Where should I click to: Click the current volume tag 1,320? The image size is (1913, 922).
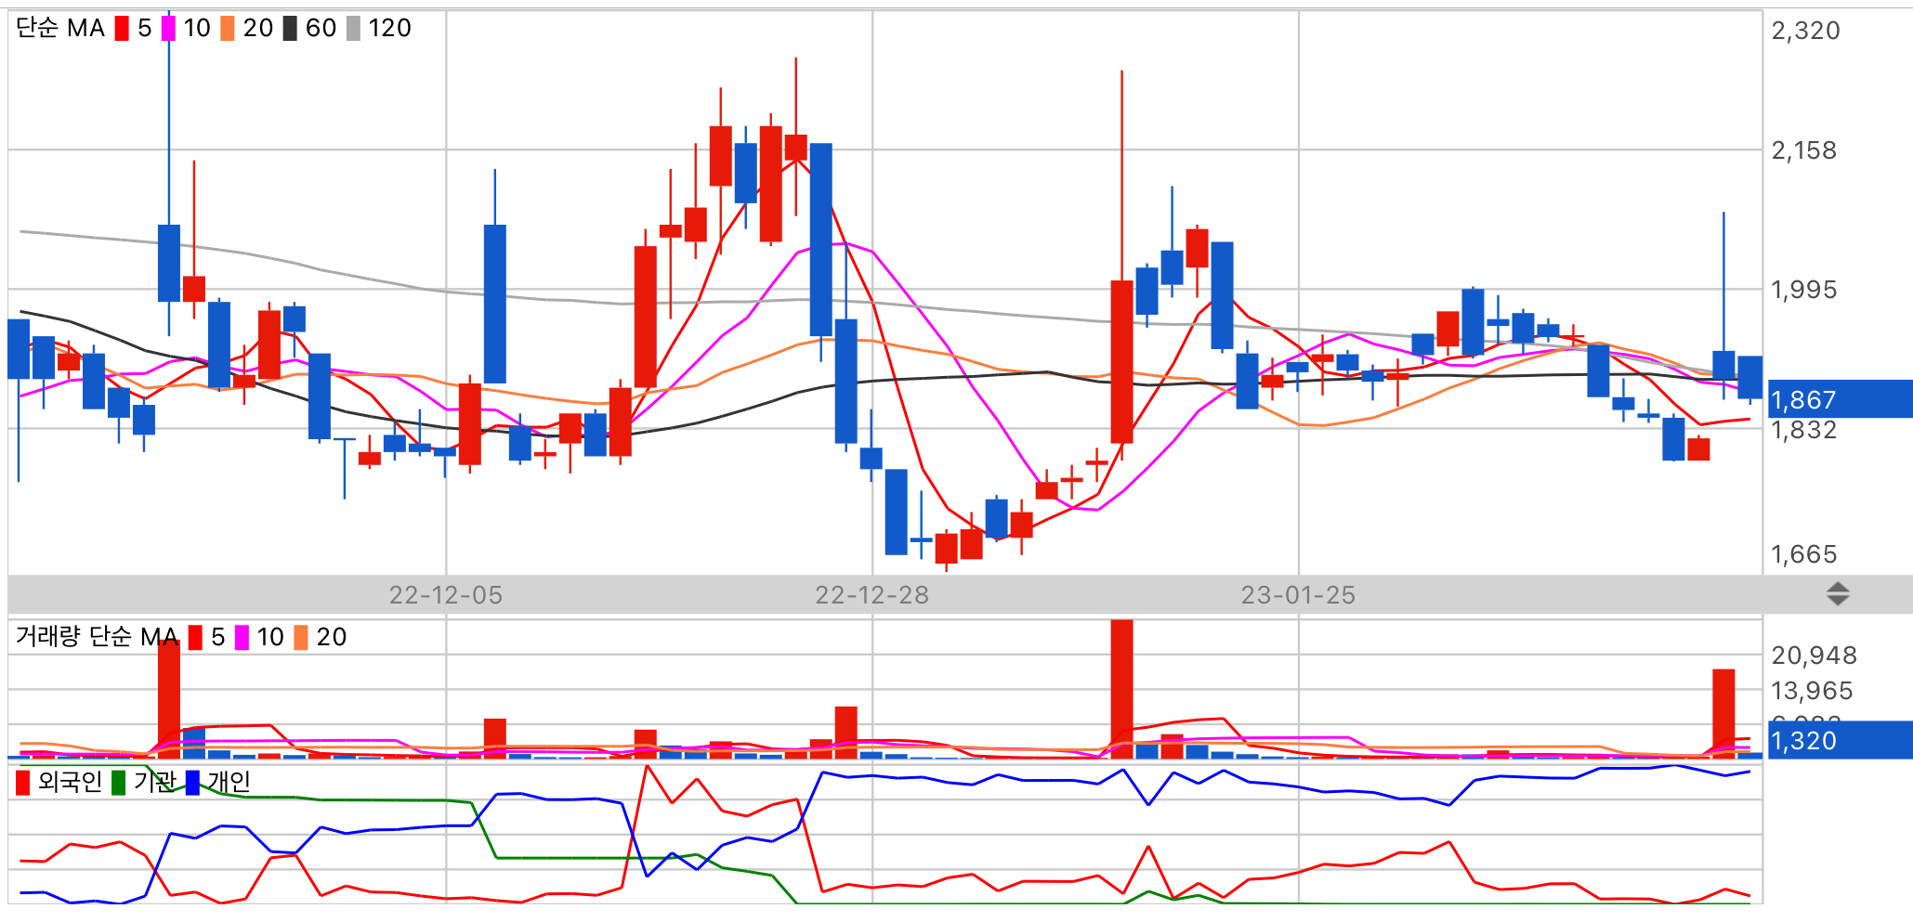click(x=1841, y=740)
